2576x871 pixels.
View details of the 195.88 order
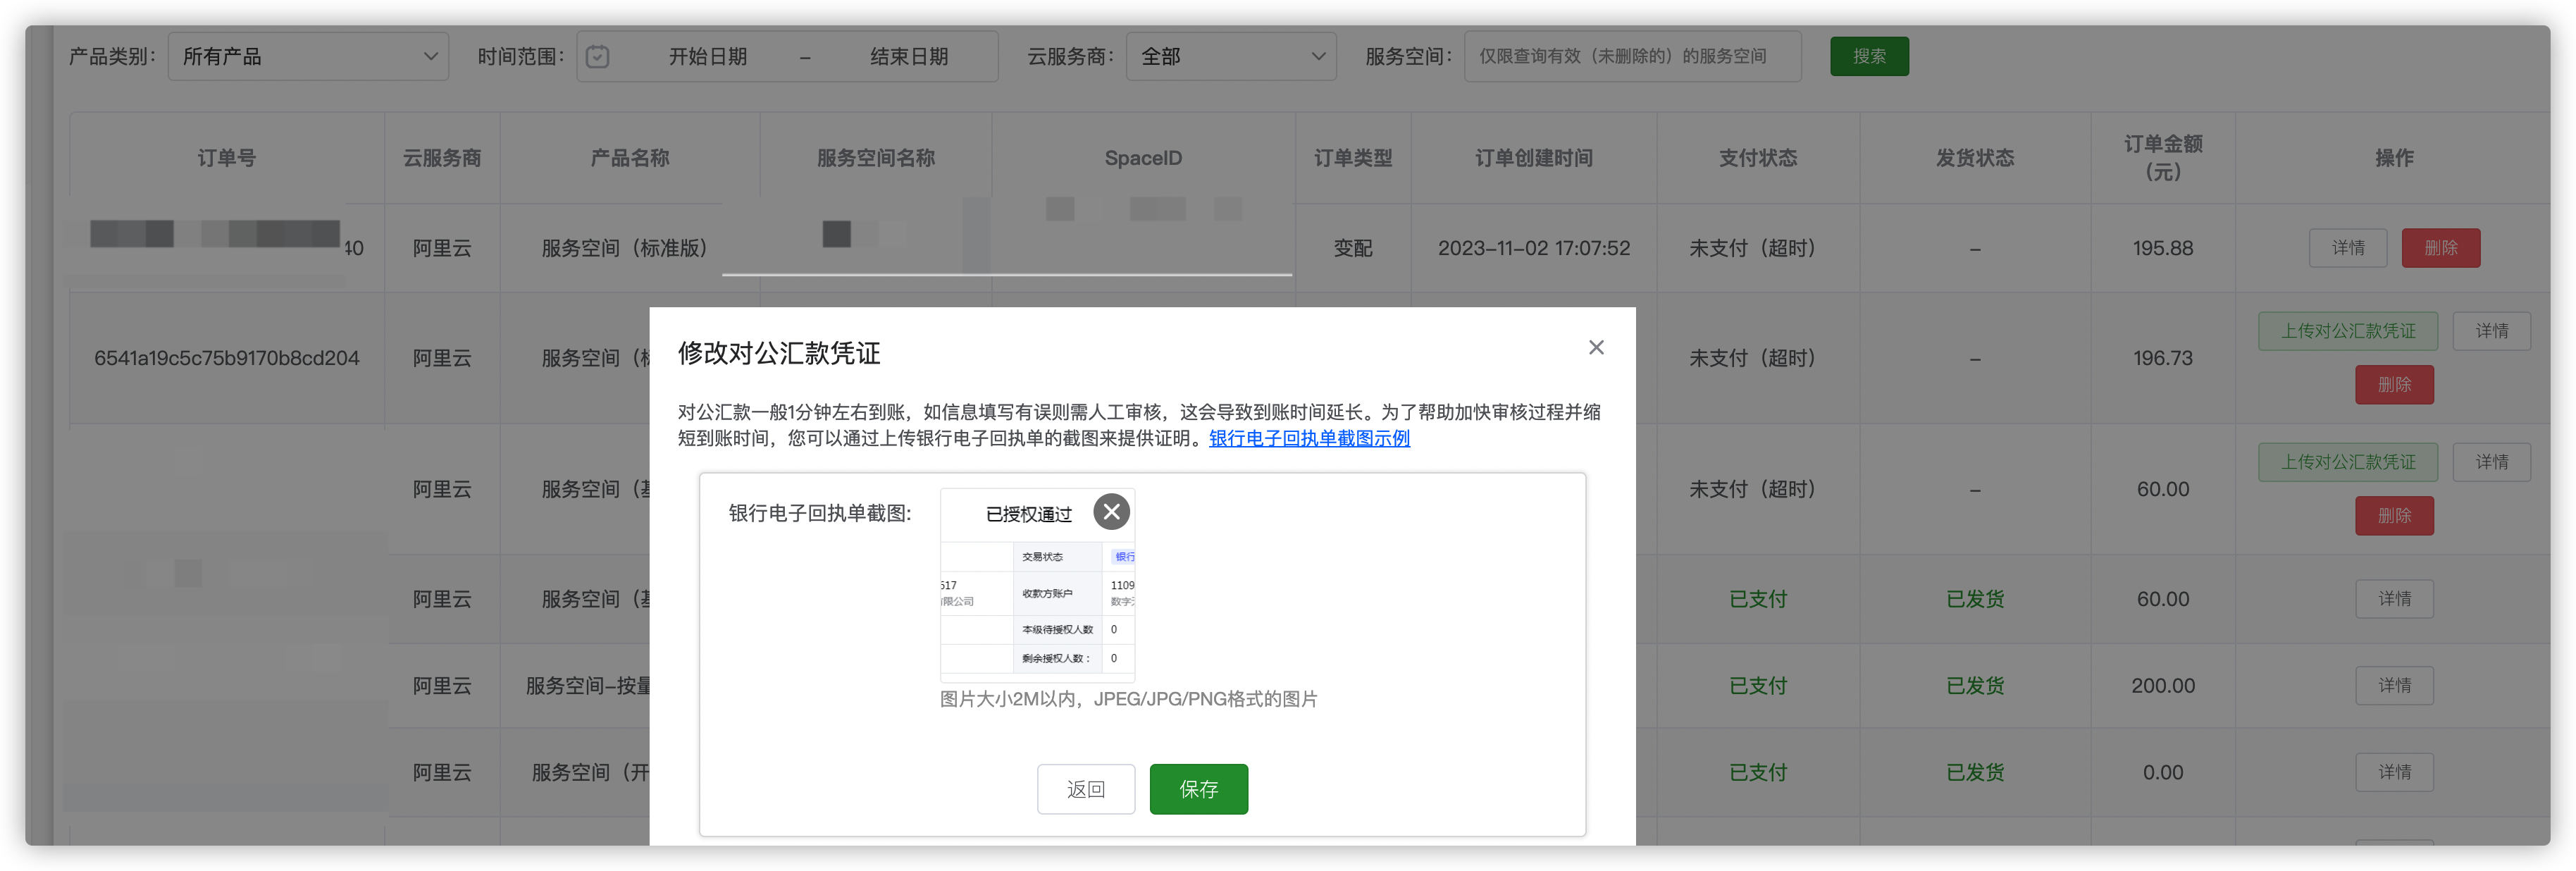[2347, 248]
